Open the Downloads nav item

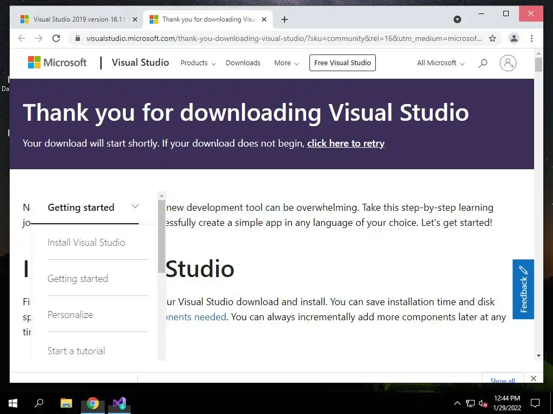[x=243, y=63]
